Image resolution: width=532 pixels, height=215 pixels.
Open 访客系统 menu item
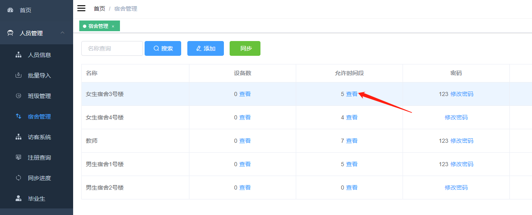pos(37,137)
